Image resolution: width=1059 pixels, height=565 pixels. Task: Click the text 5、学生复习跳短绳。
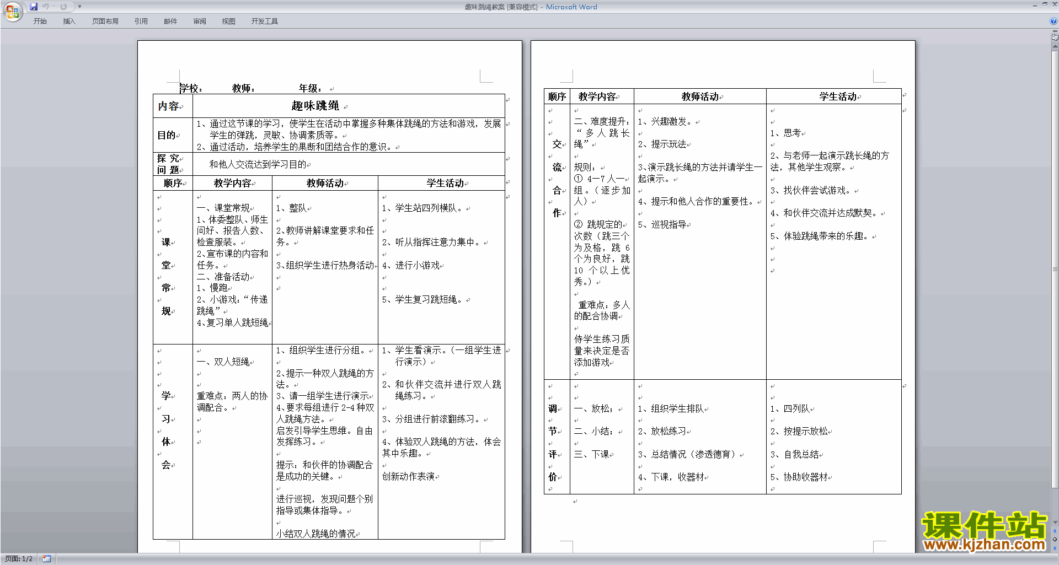coord(424,299)
